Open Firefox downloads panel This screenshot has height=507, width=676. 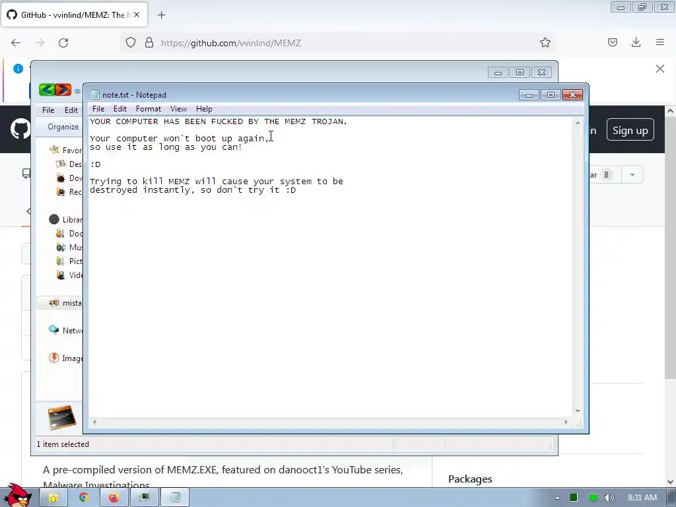tap(636, 42)
